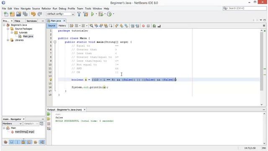Click the Shift Line Left icon
Viewport: 268px width, 151px height.
pos(132,26)
